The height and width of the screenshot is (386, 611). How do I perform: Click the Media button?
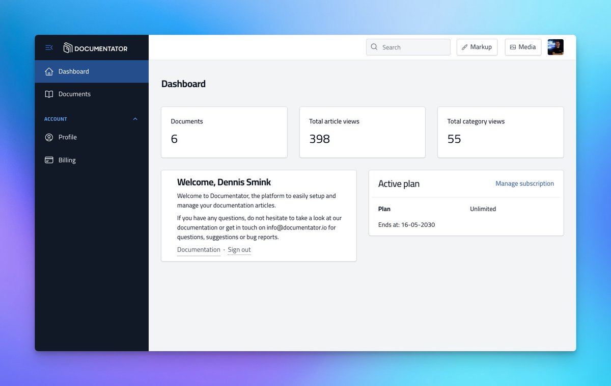(x=523, y=47)
